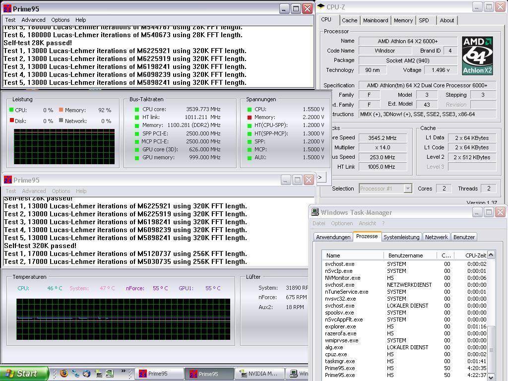508x381 pixels.
Task: Switch to the Benutzer tab in Task Manager
Action: click(464, 237)
